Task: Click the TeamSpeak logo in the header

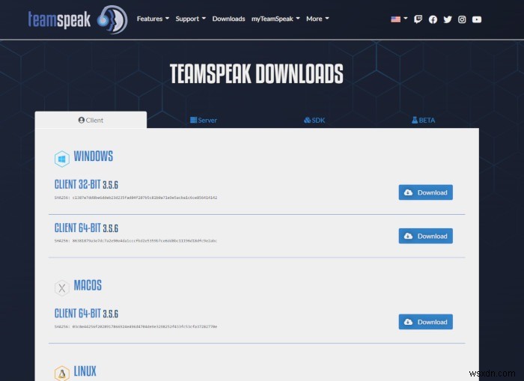Action: (x=78, y=19)
